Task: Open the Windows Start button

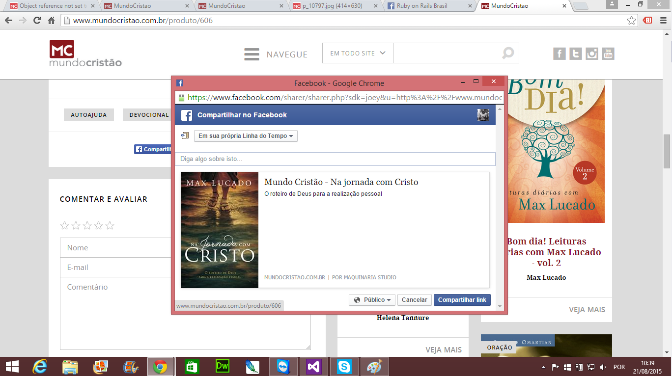Action: pyautogui.click(x=12, y=367)
